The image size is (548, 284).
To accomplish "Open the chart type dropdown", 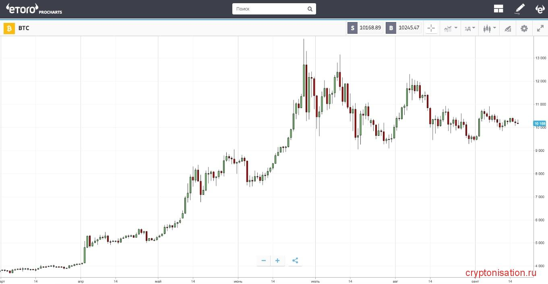I will click(x=450, y=28).
